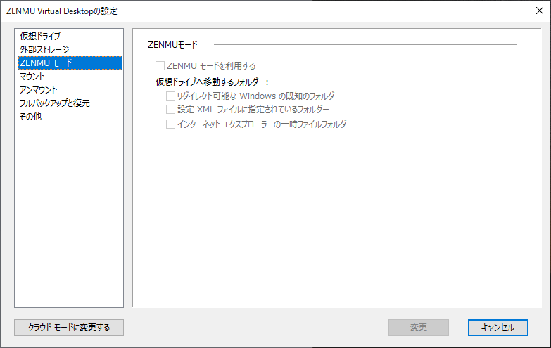The image size is (551, 348).
Task: Open the アンマウント settings page
Action: (x=70, y=89)
